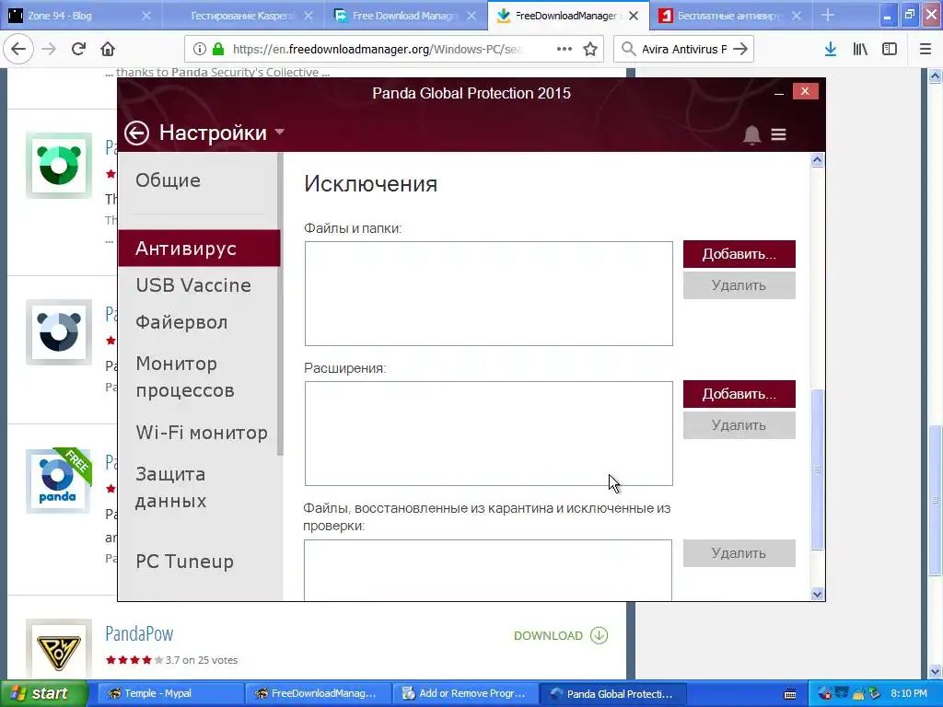Open browser library icon

click(x=860, y=50)
